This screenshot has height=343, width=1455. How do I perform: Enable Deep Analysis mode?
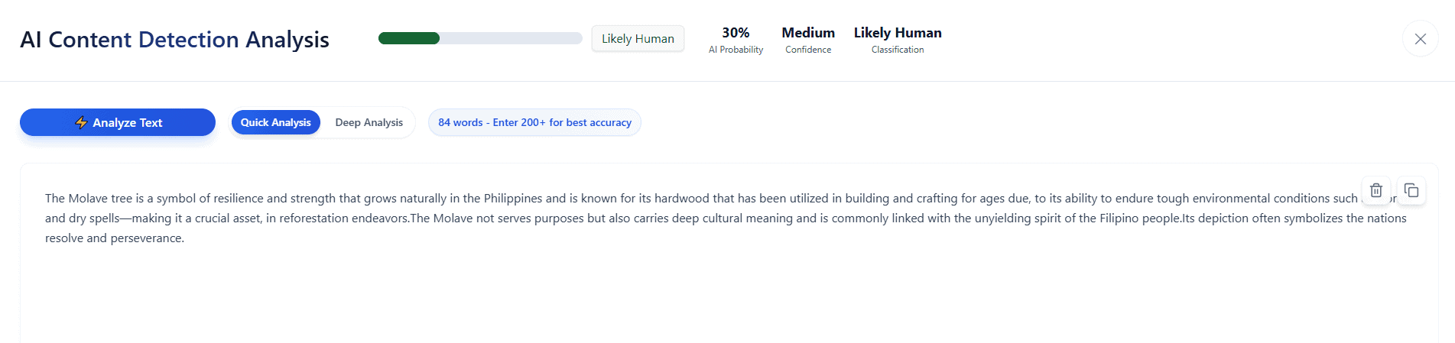369,122
